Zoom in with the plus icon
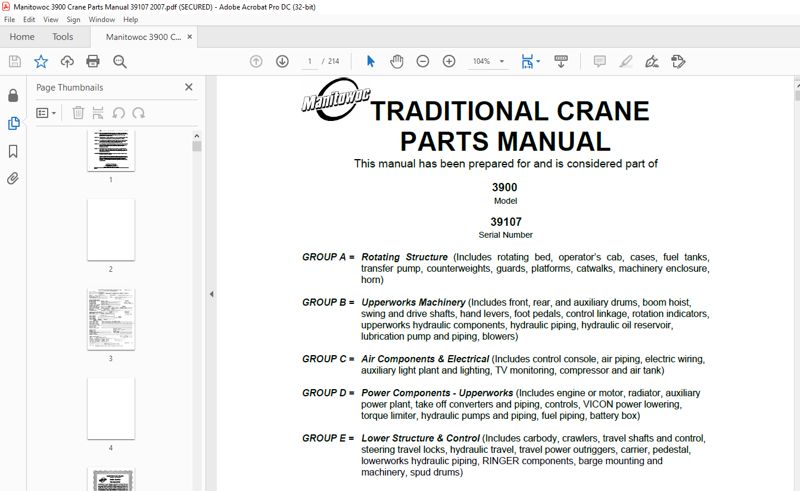Viewport: 800px width, 491px height. point(449,61)
